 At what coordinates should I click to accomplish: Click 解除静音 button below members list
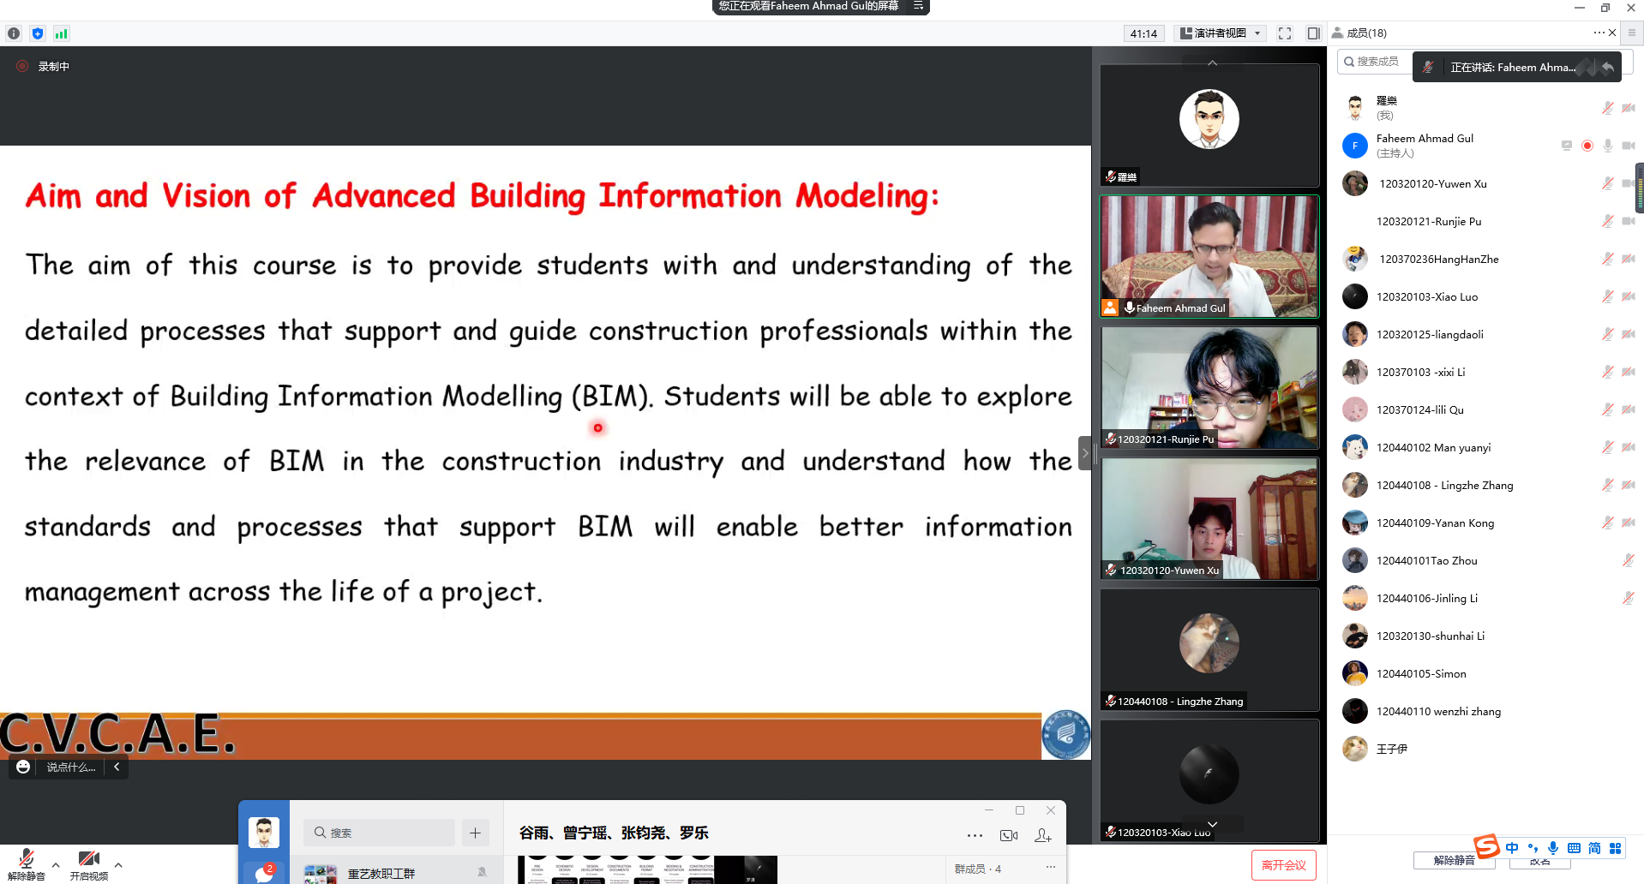pos(1455,860)
